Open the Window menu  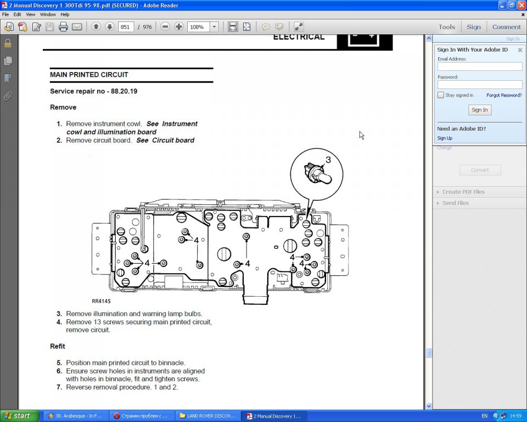tap(48, 14)
